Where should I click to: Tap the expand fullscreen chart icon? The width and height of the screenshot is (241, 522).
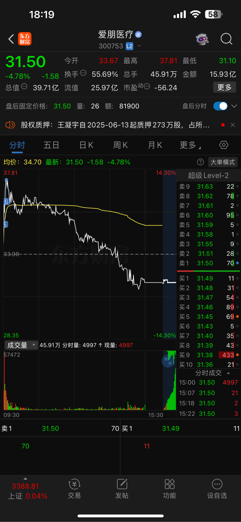[168, 361]
